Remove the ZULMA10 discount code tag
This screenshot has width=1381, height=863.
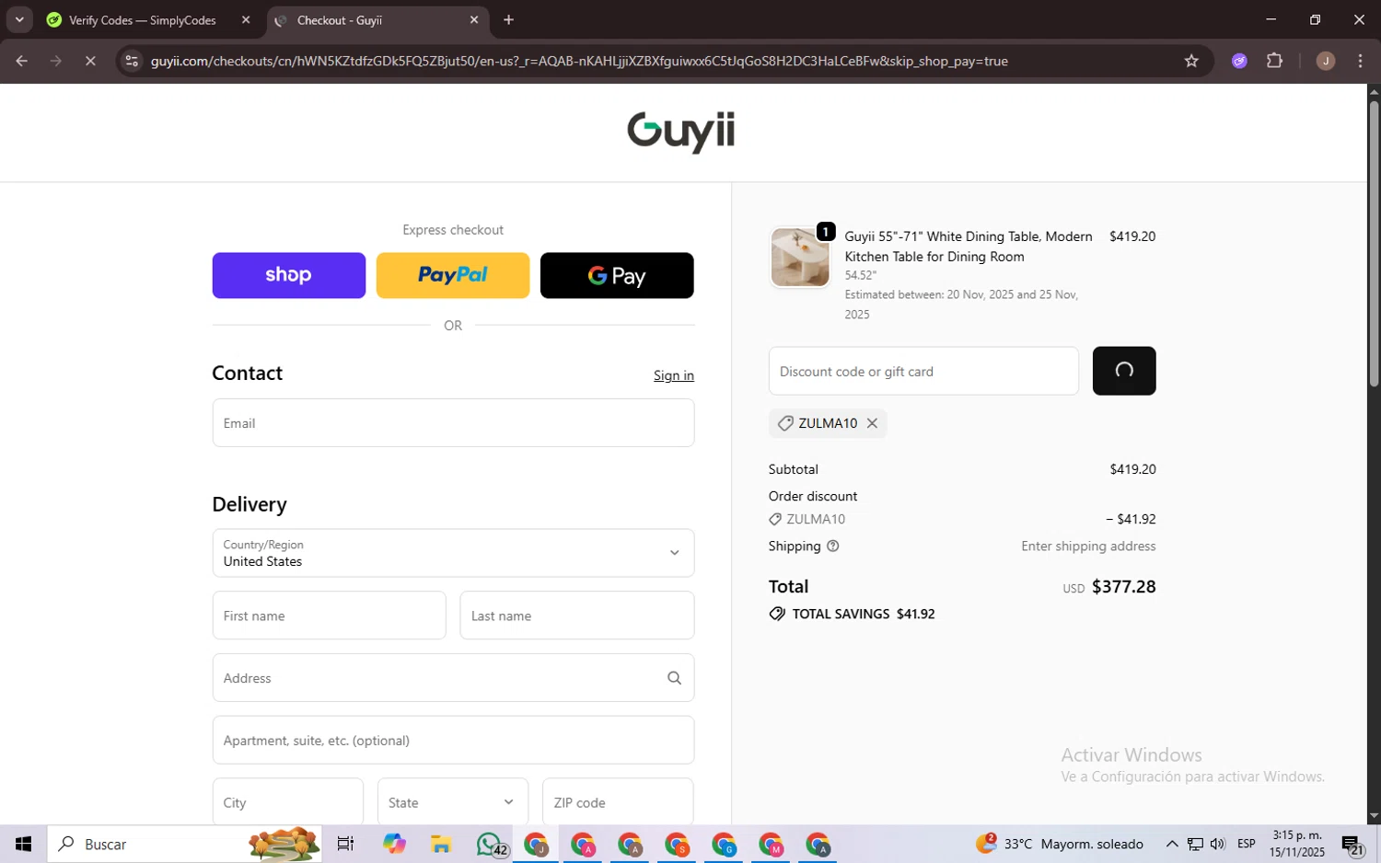pos(872,423)
